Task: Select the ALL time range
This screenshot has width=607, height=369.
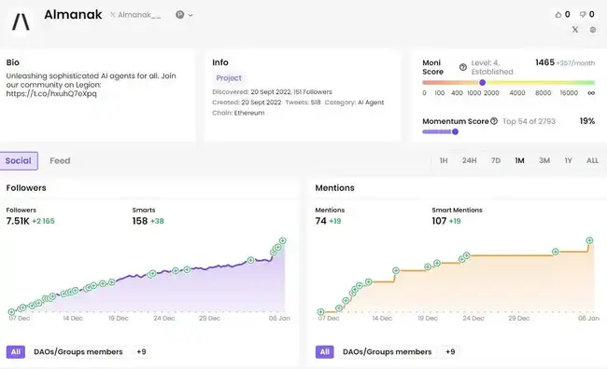Action: click(x=592, y=160)
